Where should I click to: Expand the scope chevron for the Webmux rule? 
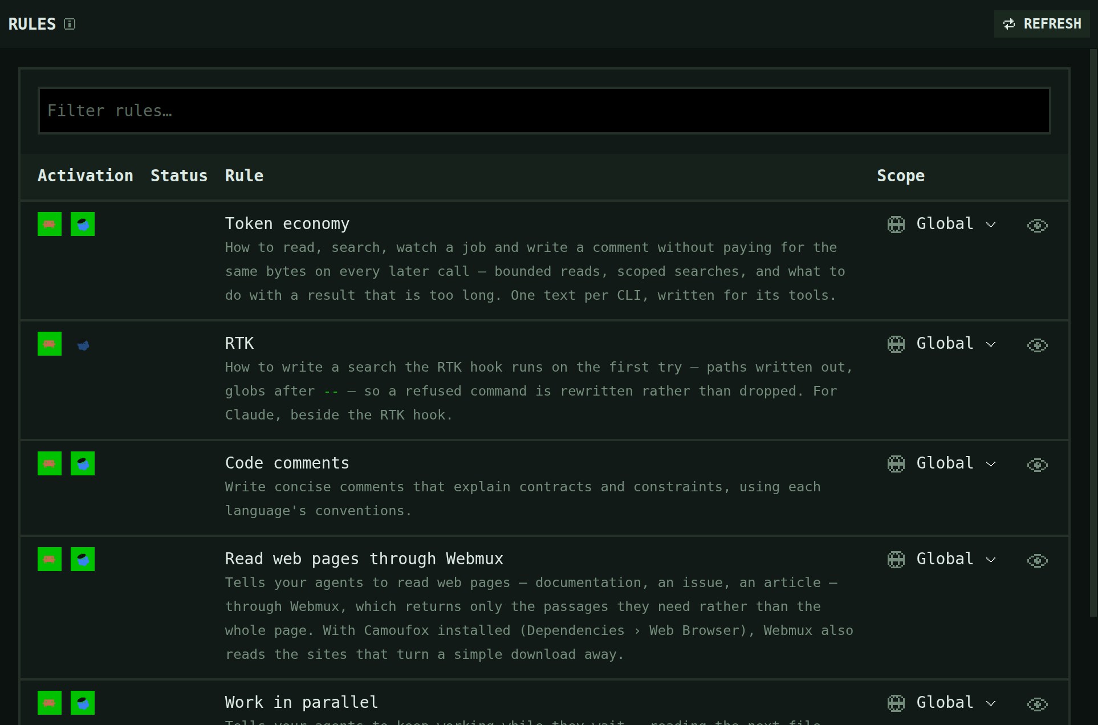[x=991, y=560]
